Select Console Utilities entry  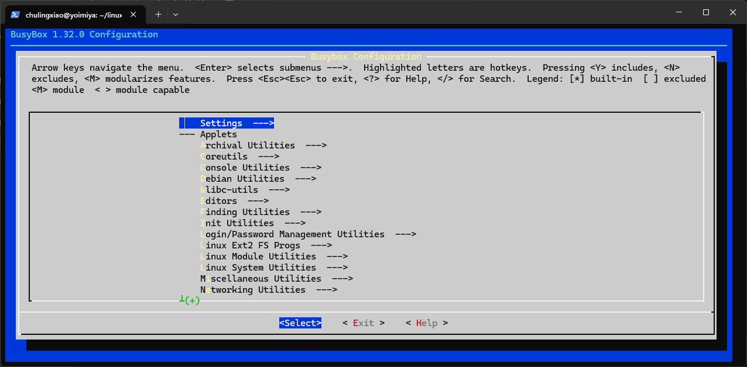[261, 168]
